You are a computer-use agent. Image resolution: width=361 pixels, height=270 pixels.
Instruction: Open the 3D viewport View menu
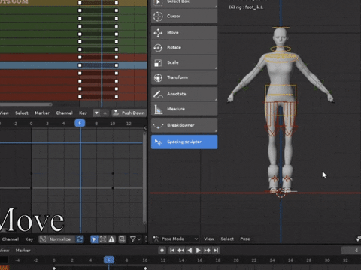[x=209, y=238]
